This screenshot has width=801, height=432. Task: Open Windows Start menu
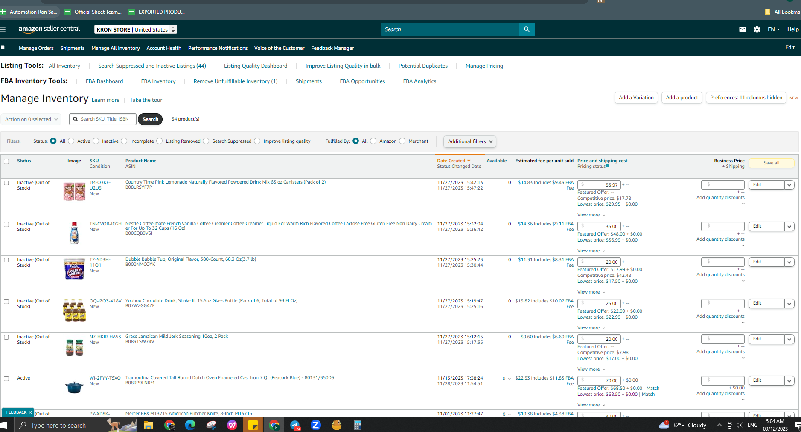[x=4, y=425]
